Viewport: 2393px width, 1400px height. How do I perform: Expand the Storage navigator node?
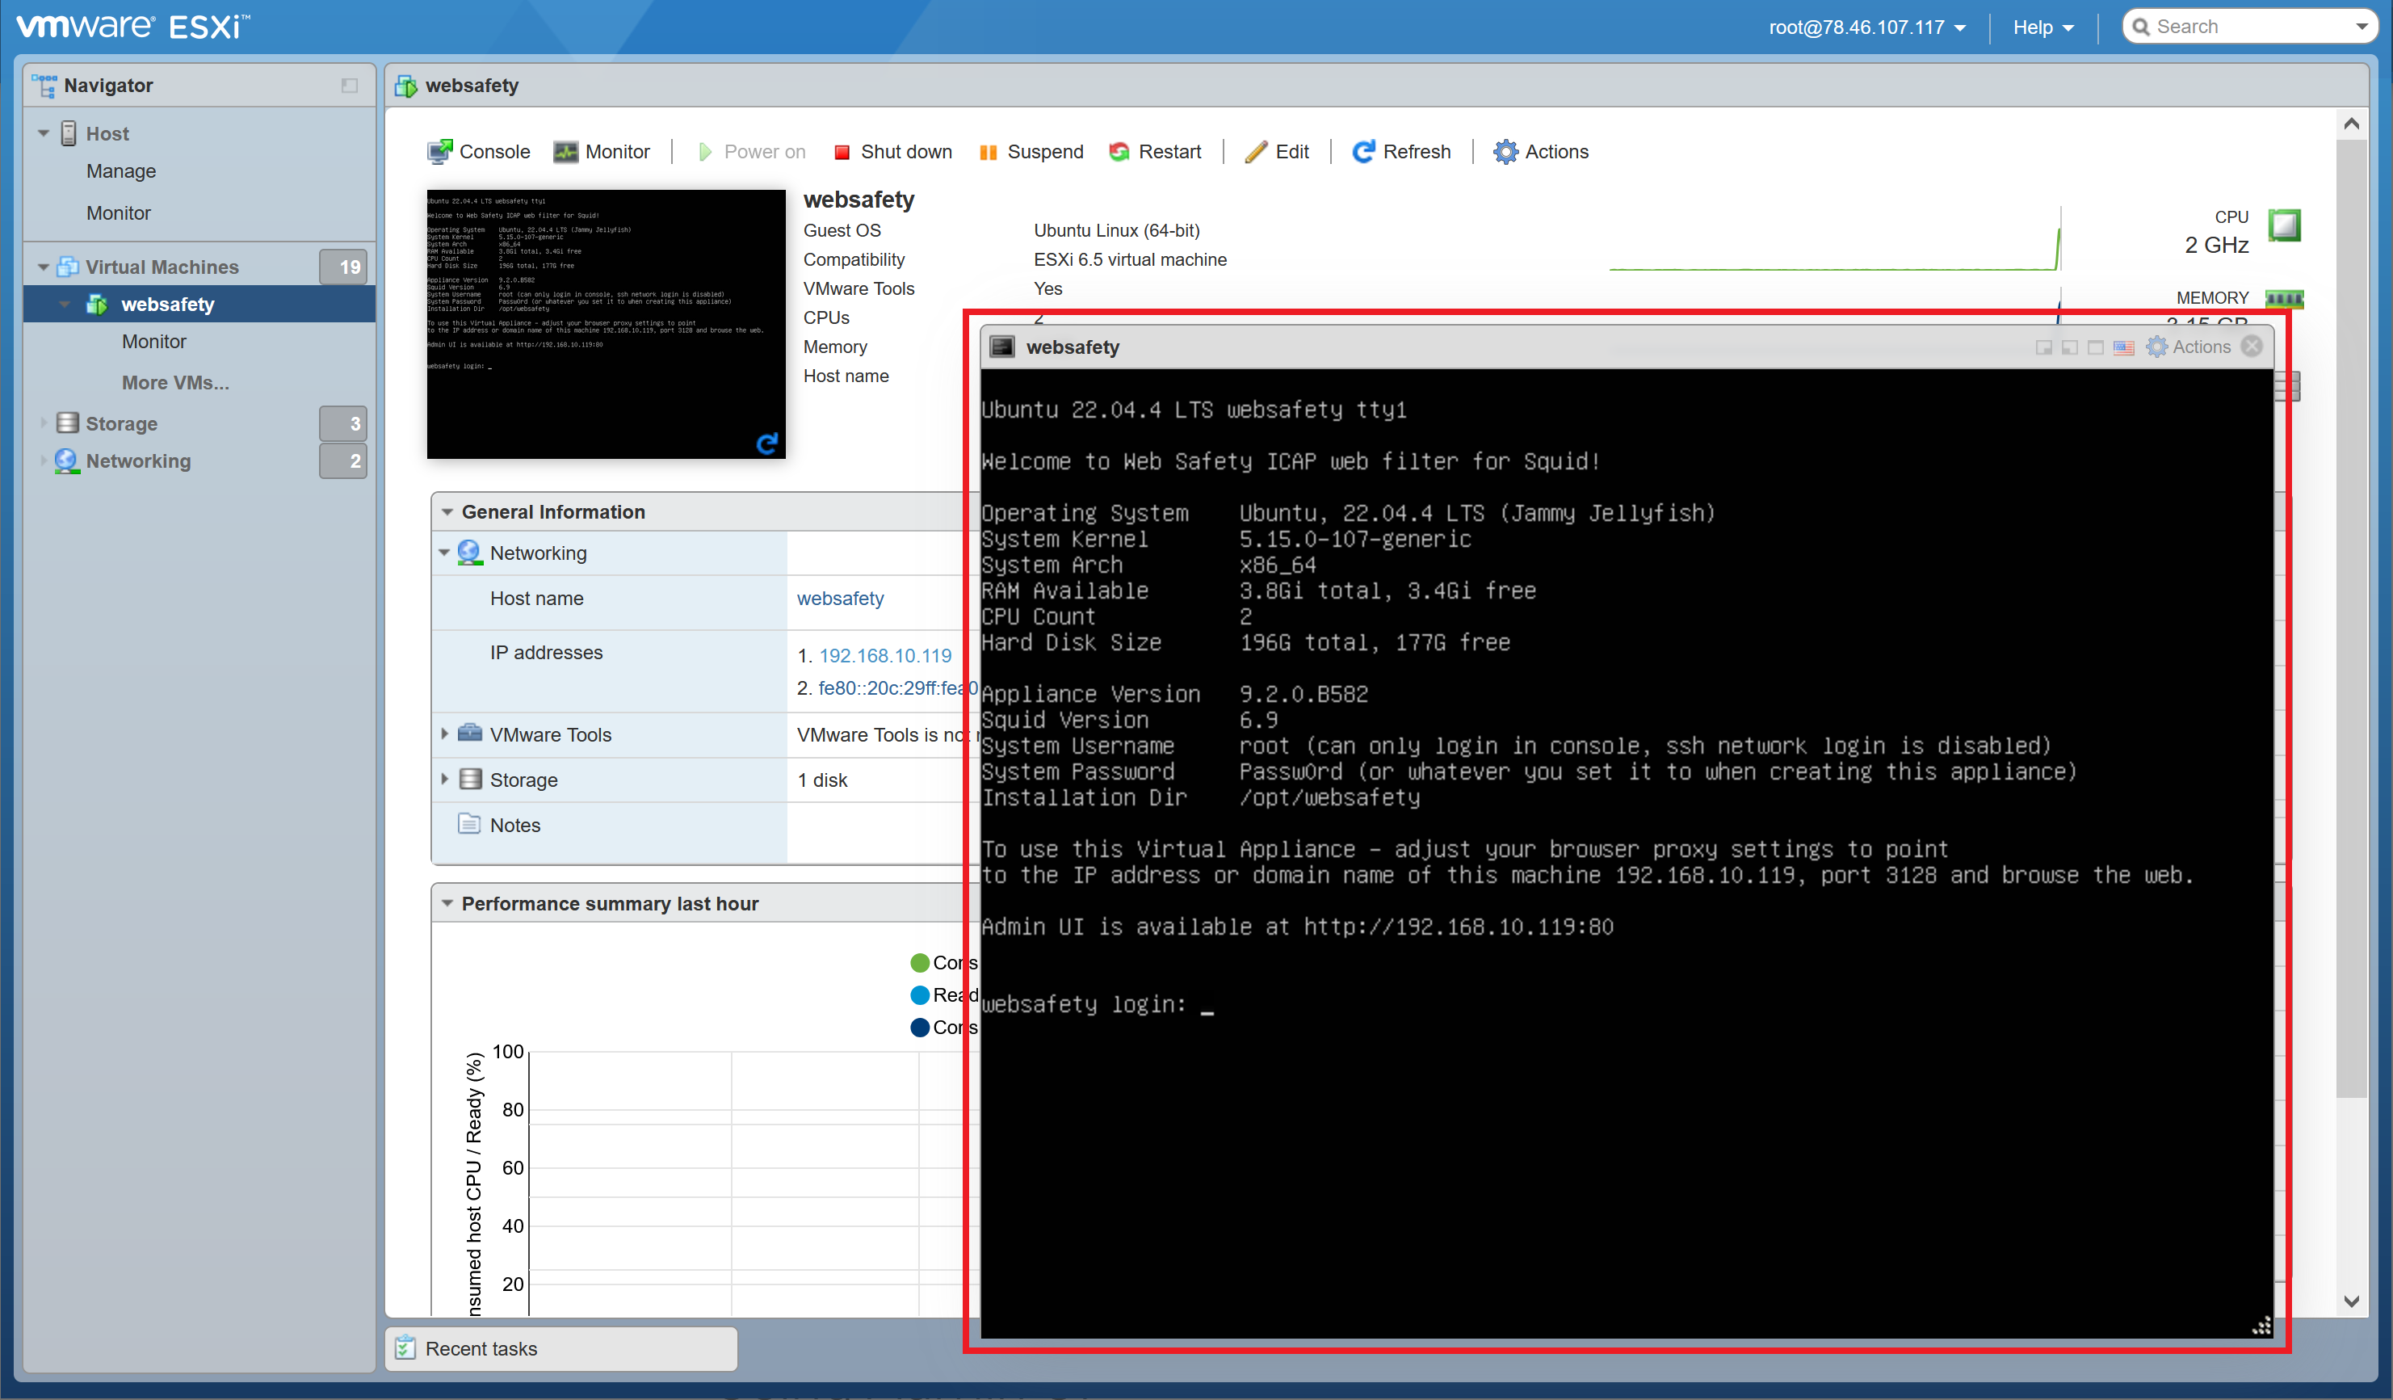43,423
